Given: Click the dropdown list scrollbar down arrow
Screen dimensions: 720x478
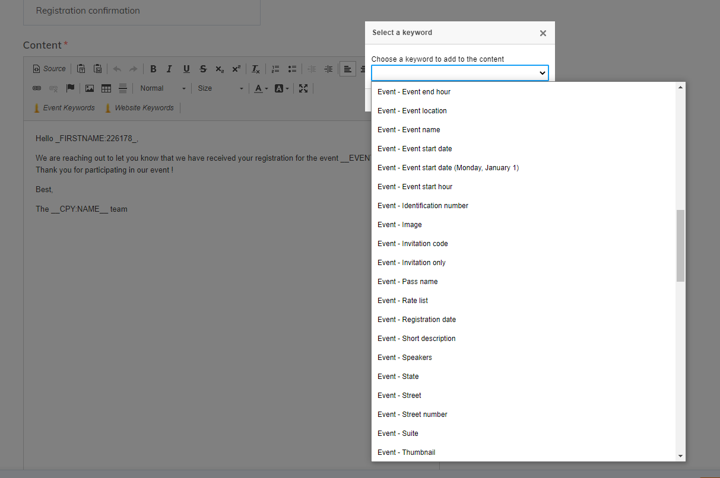Looking at the screenshot, I should click(680, 455).
